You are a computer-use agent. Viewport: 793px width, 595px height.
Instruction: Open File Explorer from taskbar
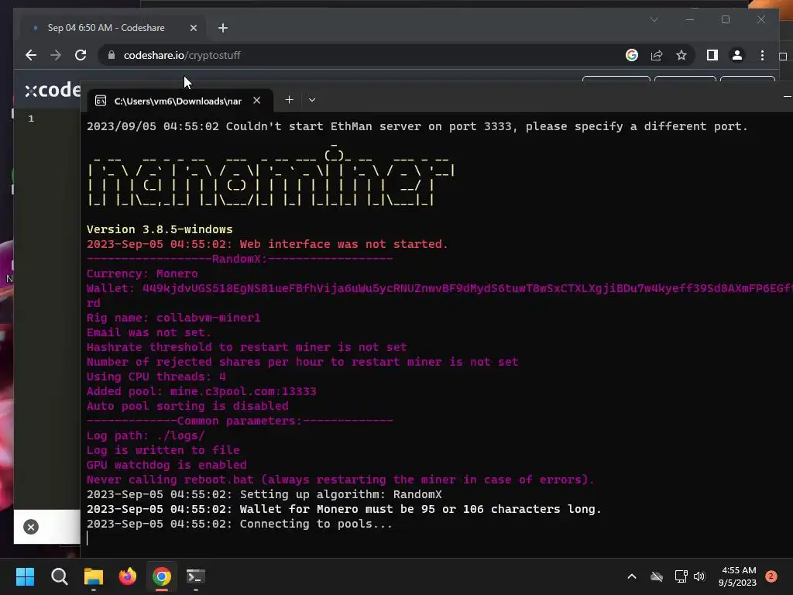coord(94,576)
